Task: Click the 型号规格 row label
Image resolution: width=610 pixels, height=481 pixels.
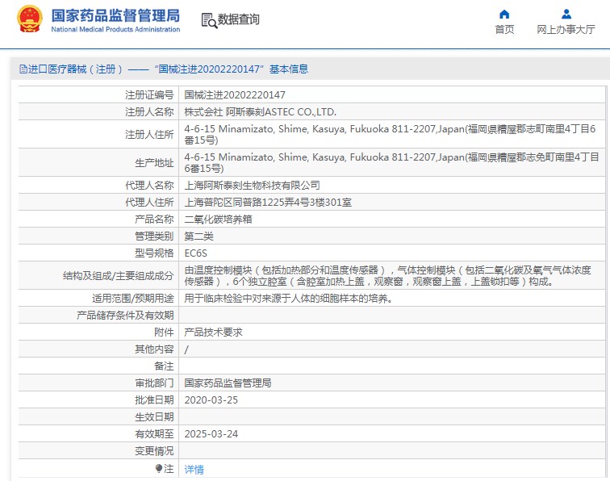Action: (x=154, y=253)
